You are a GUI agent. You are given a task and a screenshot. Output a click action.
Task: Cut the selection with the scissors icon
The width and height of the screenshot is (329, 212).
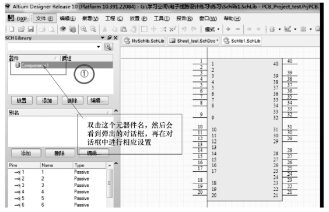(x=104, y=29)
